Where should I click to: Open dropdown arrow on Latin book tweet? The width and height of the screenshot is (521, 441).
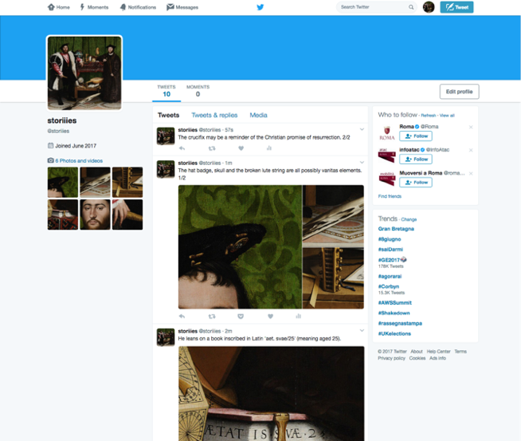(x=362, y=330)
